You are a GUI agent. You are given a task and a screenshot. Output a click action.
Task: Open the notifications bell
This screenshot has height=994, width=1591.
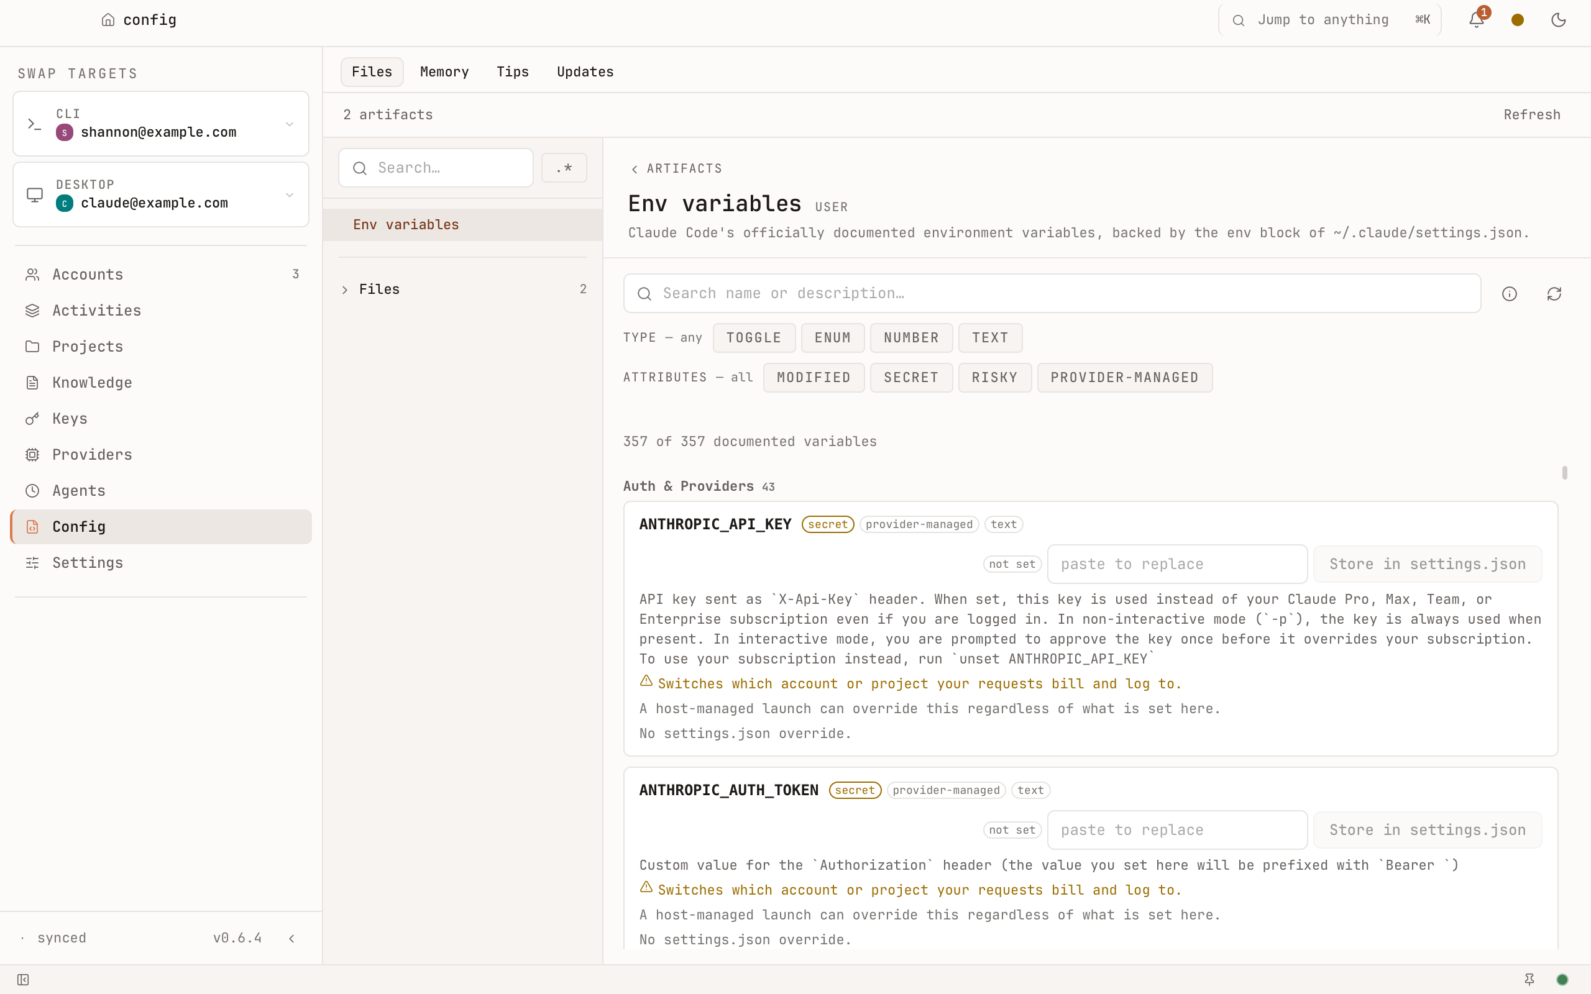[1477, 20]
